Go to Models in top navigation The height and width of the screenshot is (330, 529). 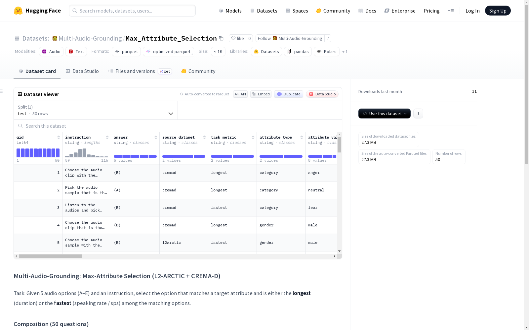pos(230,11)
